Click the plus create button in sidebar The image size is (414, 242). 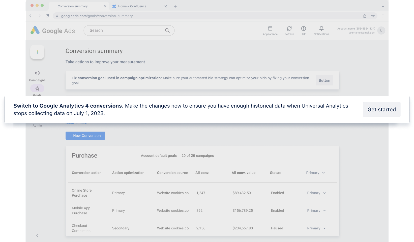(x=37, y=52)
